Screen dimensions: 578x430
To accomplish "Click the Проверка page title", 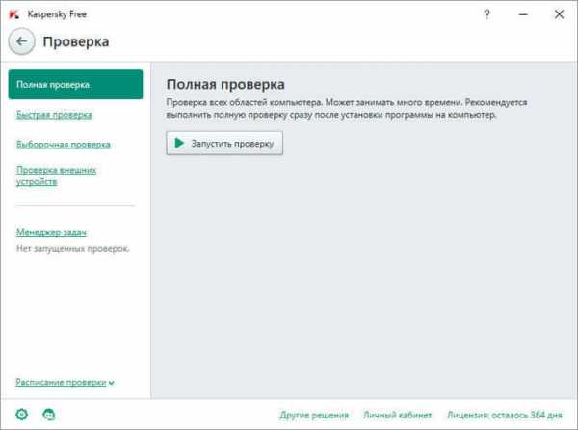I will [76, 41].
